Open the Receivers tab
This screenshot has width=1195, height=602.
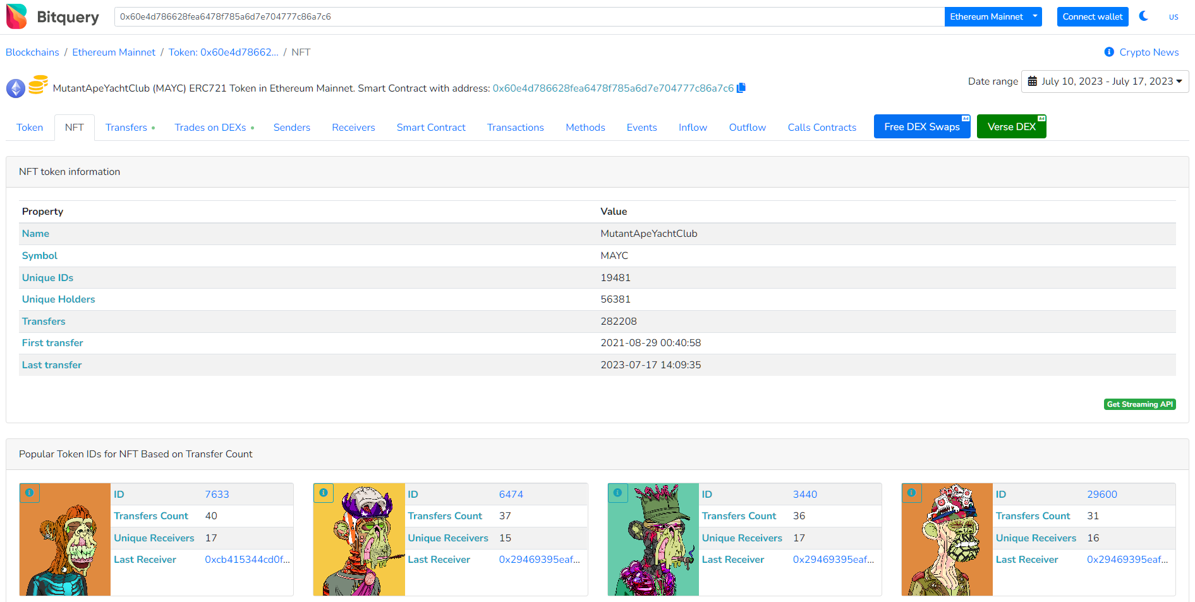coord(353,127)
